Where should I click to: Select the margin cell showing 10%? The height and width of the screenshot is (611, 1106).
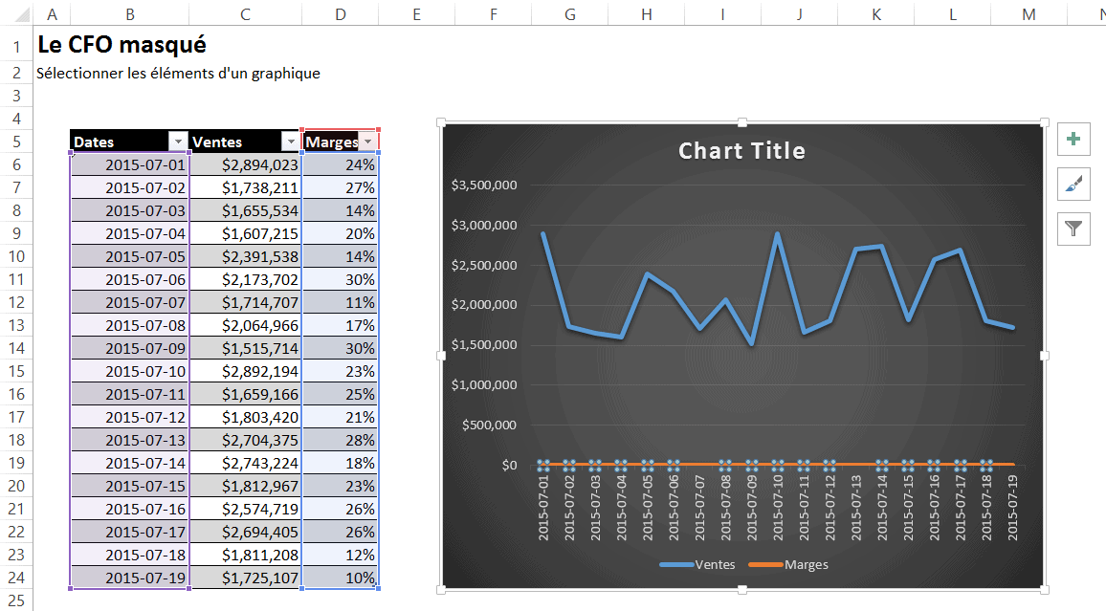(x=341, y=578)
